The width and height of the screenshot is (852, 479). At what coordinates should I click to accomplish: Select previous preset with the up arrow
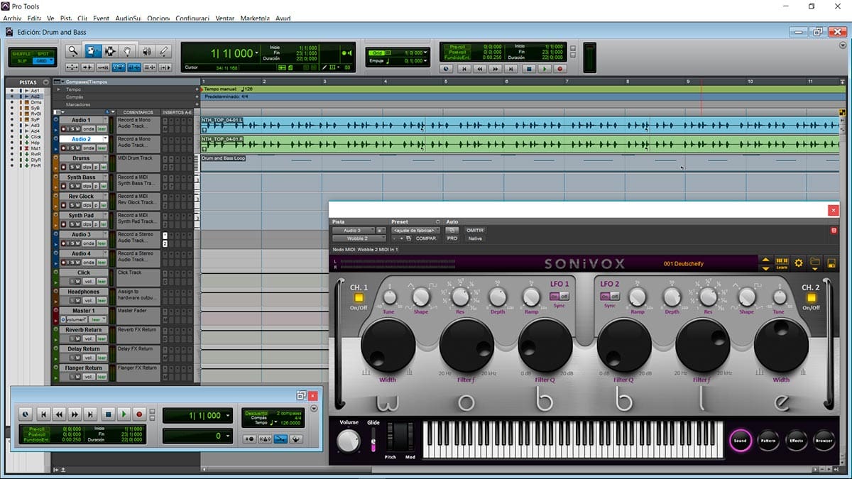(x=765, y=260)
